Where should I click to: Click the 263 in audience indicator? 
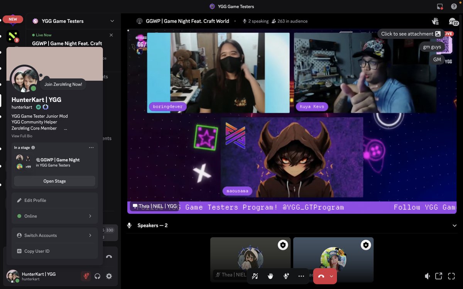tap(289, 21)
